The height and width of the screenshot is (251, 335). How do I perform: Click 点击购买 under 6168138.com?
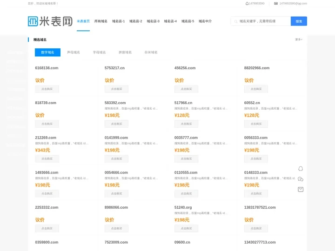[x=47, y=89]
